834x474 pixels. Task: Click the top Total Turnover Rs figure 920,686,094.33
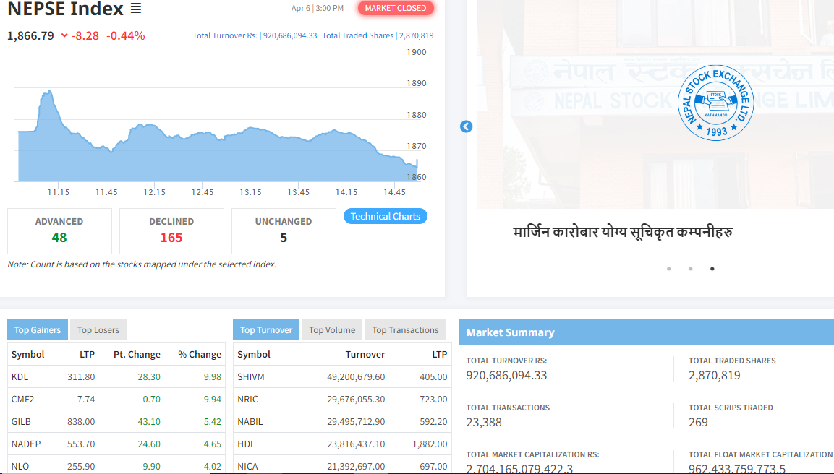click(x=290, y=35)
